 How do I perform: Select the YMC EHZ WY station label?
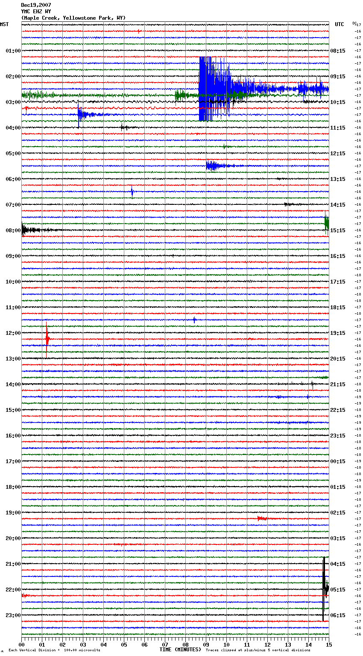pos(36,12)
